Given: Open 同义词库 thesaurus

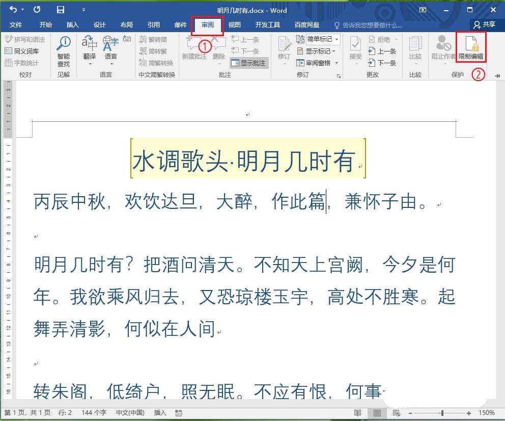Looking at the screenshot, I should pyautogui.click(x=22, y=51).
